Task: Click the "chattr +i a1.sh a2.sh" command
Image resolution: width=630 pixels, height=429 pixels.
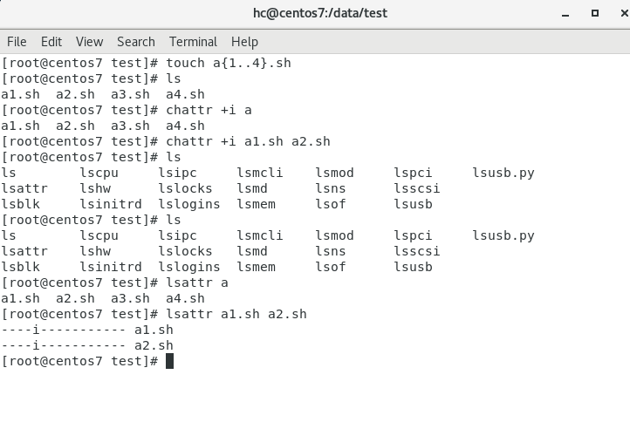Action: click(x=248, y=141)
